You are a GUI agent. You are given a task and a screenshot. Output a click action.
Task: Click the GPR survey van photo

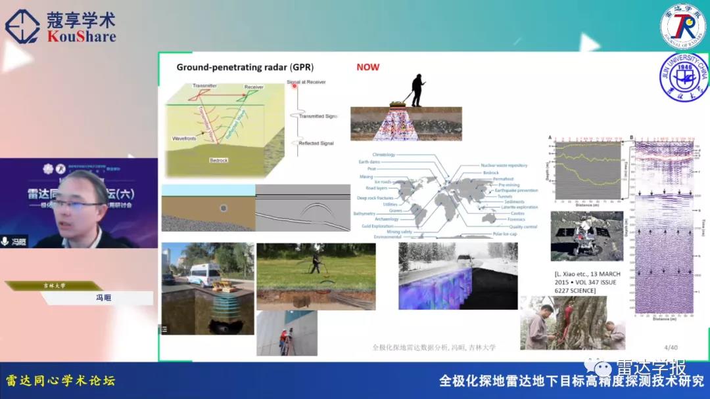point(208,289)
